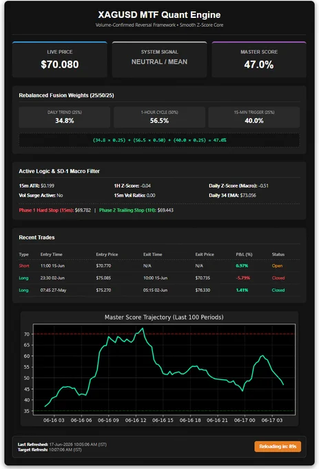Click the 05:15 02-Jun exit time
Image resolution: width=319 pixels, height=469 pixels.
(x=155, y=290)
